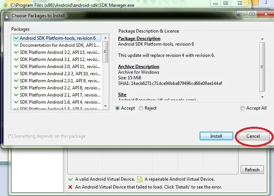Screen dimensions: 274x196
Task: Click the 'Size: 15 MiB' text
Action: pyautogui.click(x=130, y=78)
